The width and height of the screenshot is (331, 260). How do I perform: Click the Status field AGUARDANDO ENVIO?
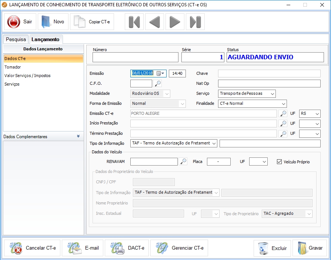(275, 57)
